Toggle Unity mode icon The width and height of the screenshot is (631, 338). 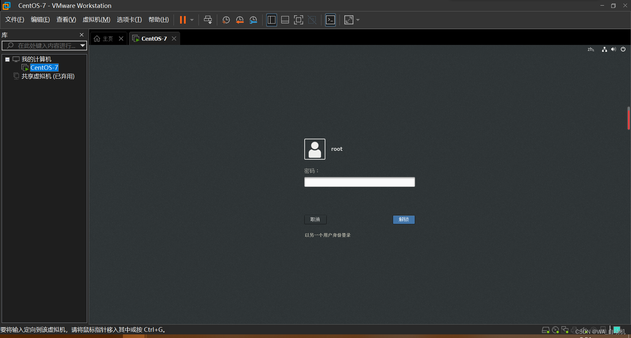point(312,20)
